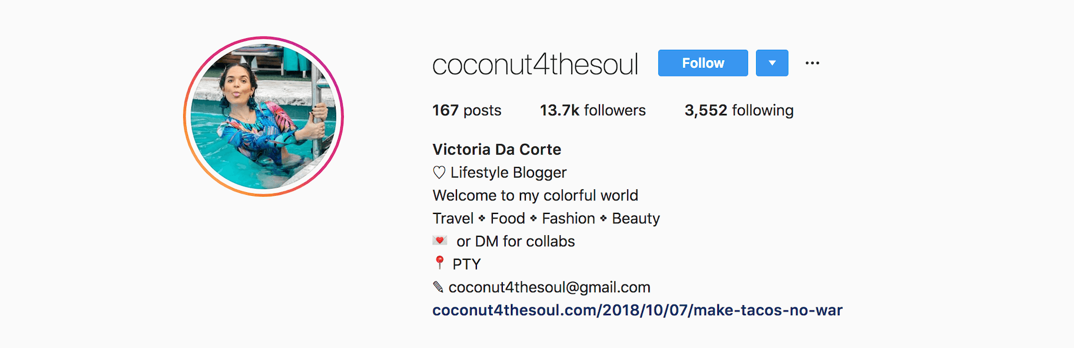
Task: Click the love letter envelope emoji
Action: (440, 240)
